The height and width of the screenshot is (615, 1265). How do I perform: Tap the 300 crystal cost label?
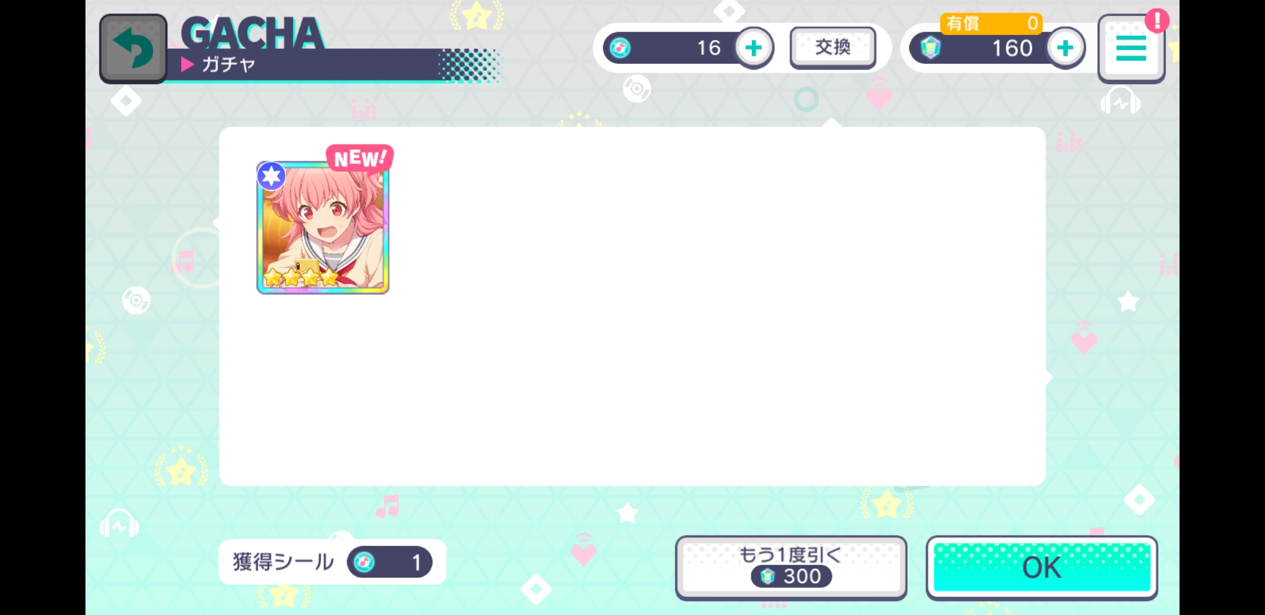791,576
